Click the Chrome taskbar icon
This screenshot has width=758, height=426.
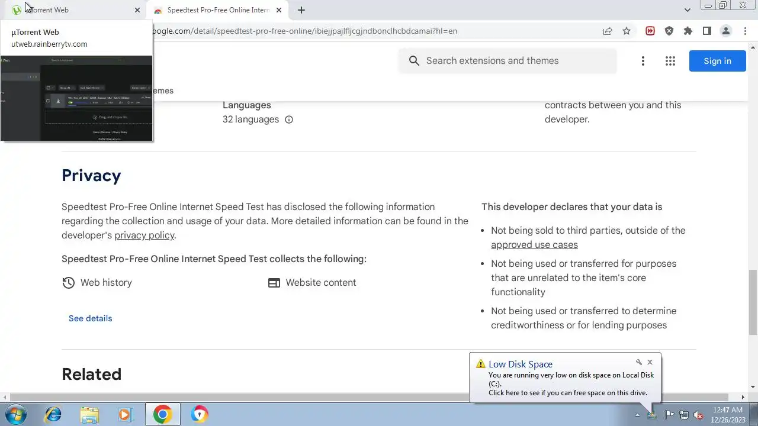pyautogui.click(x=162, y=414)
